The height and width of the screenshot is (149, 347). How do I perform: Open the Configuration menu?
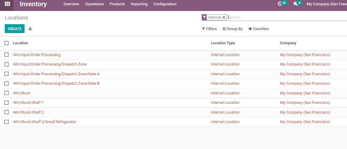165,4
